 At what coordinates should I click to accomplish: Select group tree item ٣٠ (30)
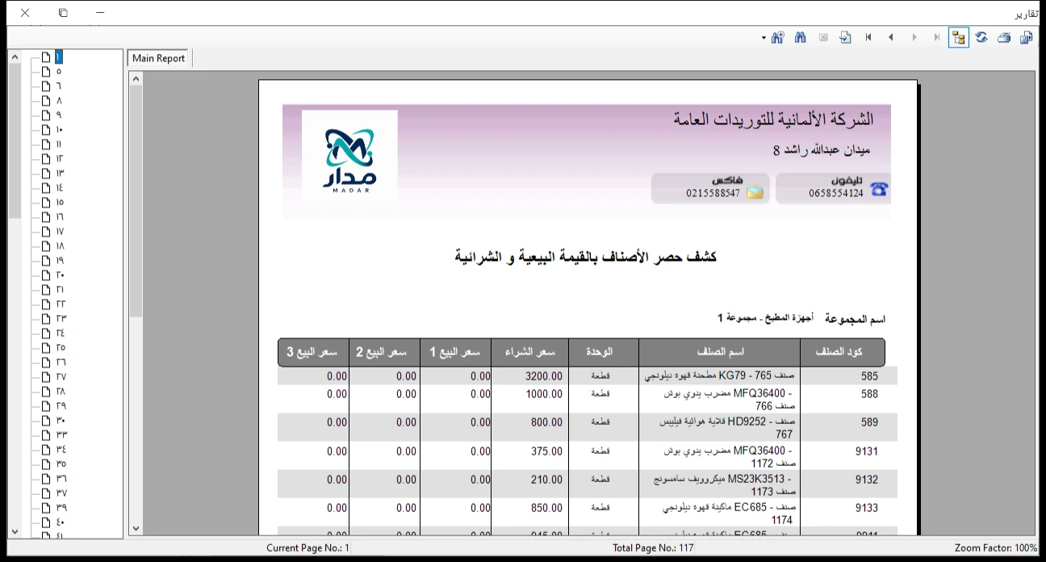pos(61,421)
